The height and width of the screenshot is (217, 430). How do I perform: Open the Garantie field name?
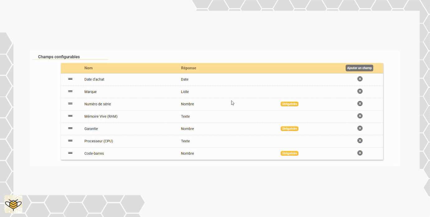[x=91, y=129]
